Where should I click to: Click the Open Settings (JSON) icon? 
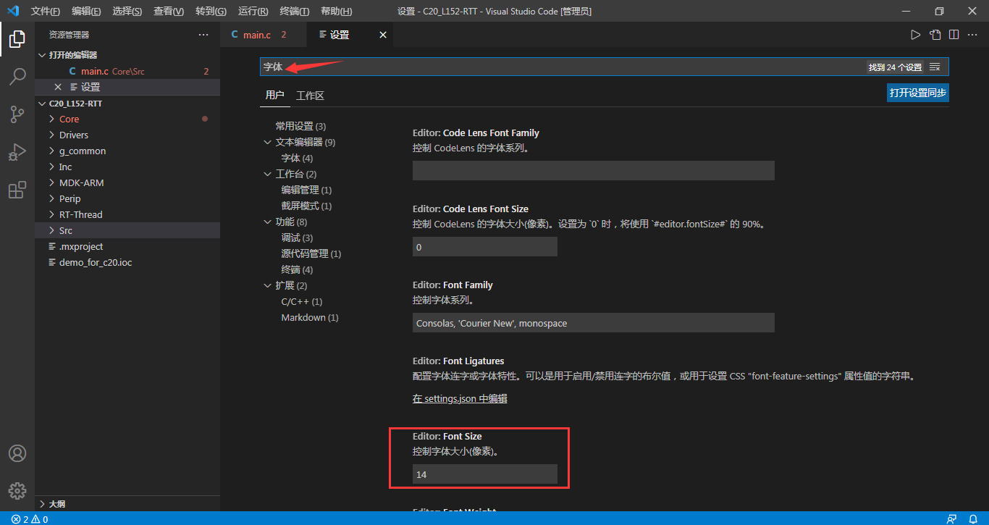point(935,35)
